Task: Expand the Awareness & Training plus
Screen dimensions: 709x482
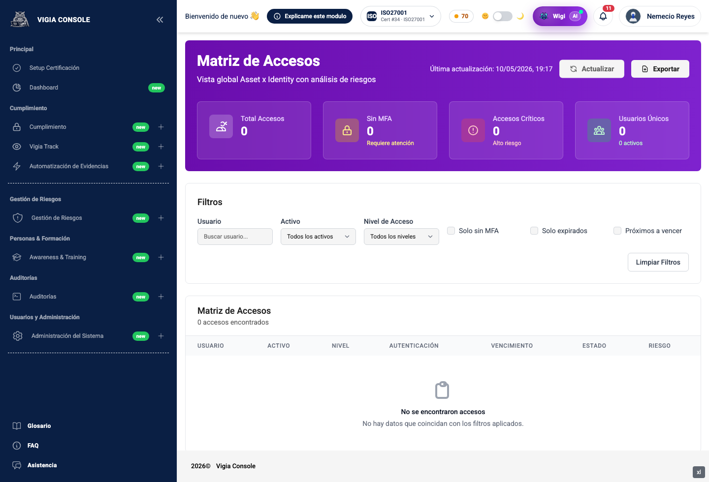Action: click(161, 257)
